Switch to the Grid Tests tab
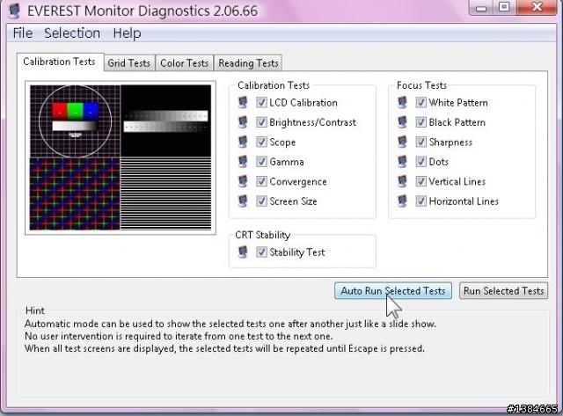Image resolution: width=563 pixels, height=416 pixels. click(x=129, y=63)
